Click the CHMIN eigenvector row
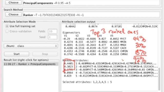Screen dimensions: 164x92 pos(96,51)
